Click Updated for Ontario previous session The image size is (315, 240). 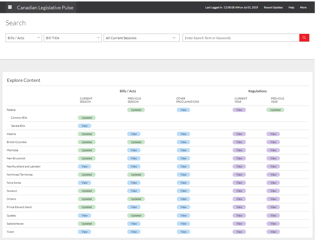tap(136, 199)
